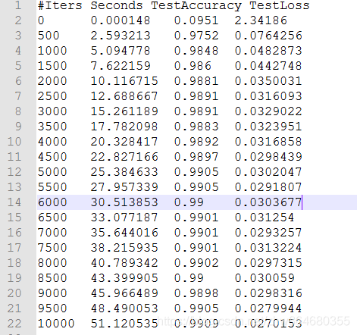Click line number 14 in the gutter
357x335 pixels.
coord(14,202)
